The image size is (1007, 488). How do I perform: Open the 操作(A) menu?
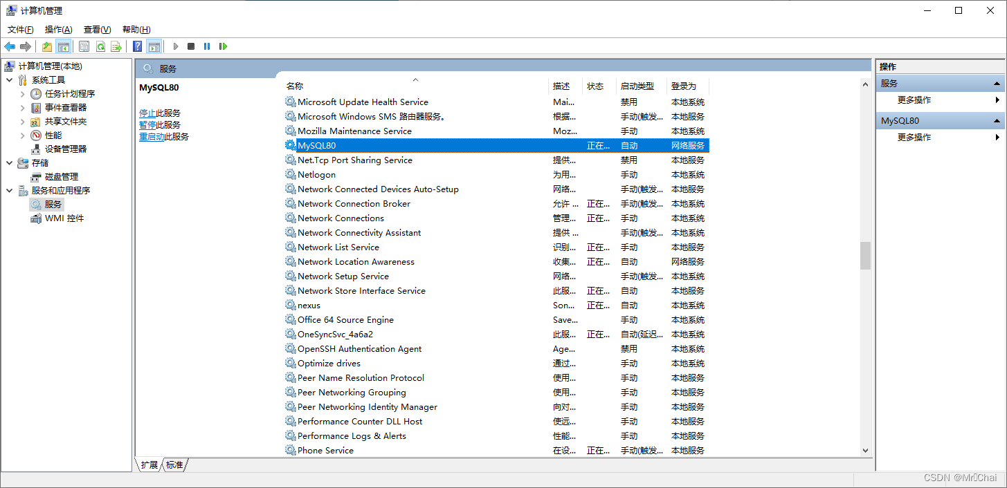(59, 29)
